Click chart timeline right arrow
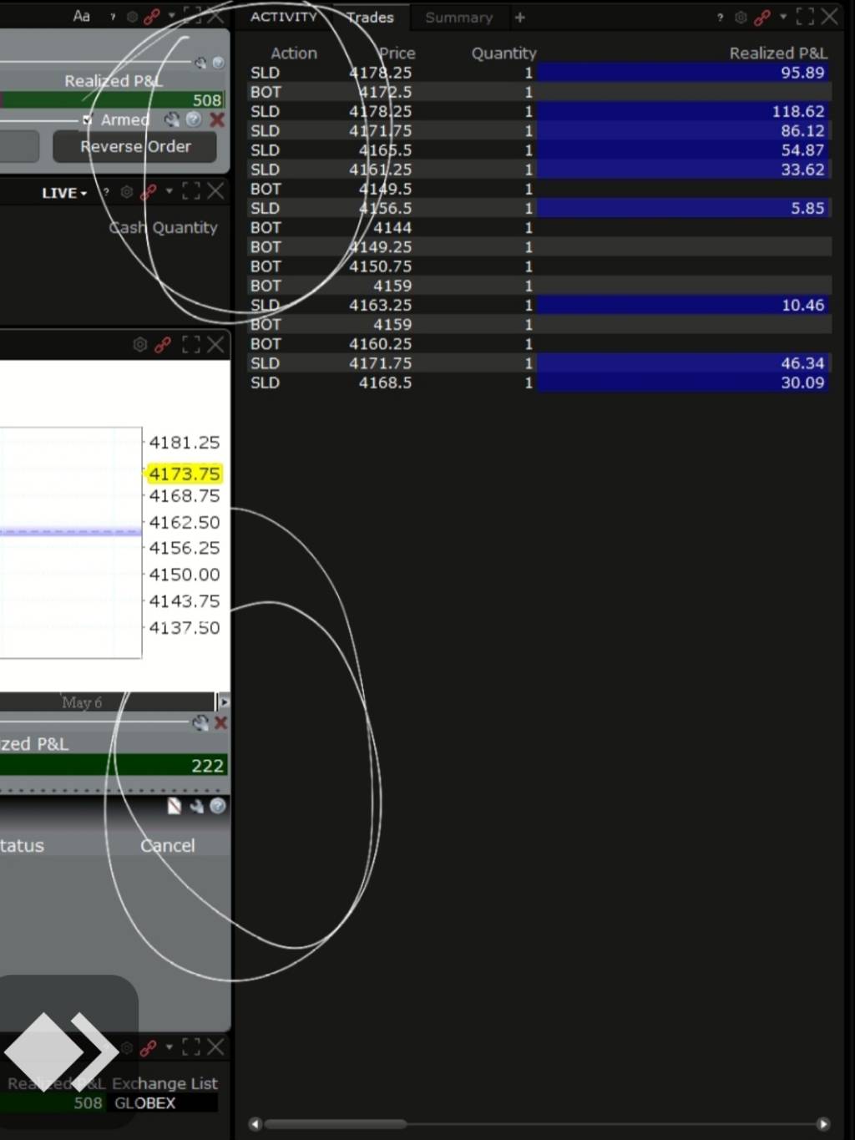The width and height of the screenshot is (855, 1140). tap(222, 702)
